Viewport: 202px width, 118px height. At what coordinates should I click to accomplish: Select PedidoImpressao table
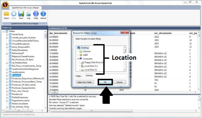click(20, 97)
